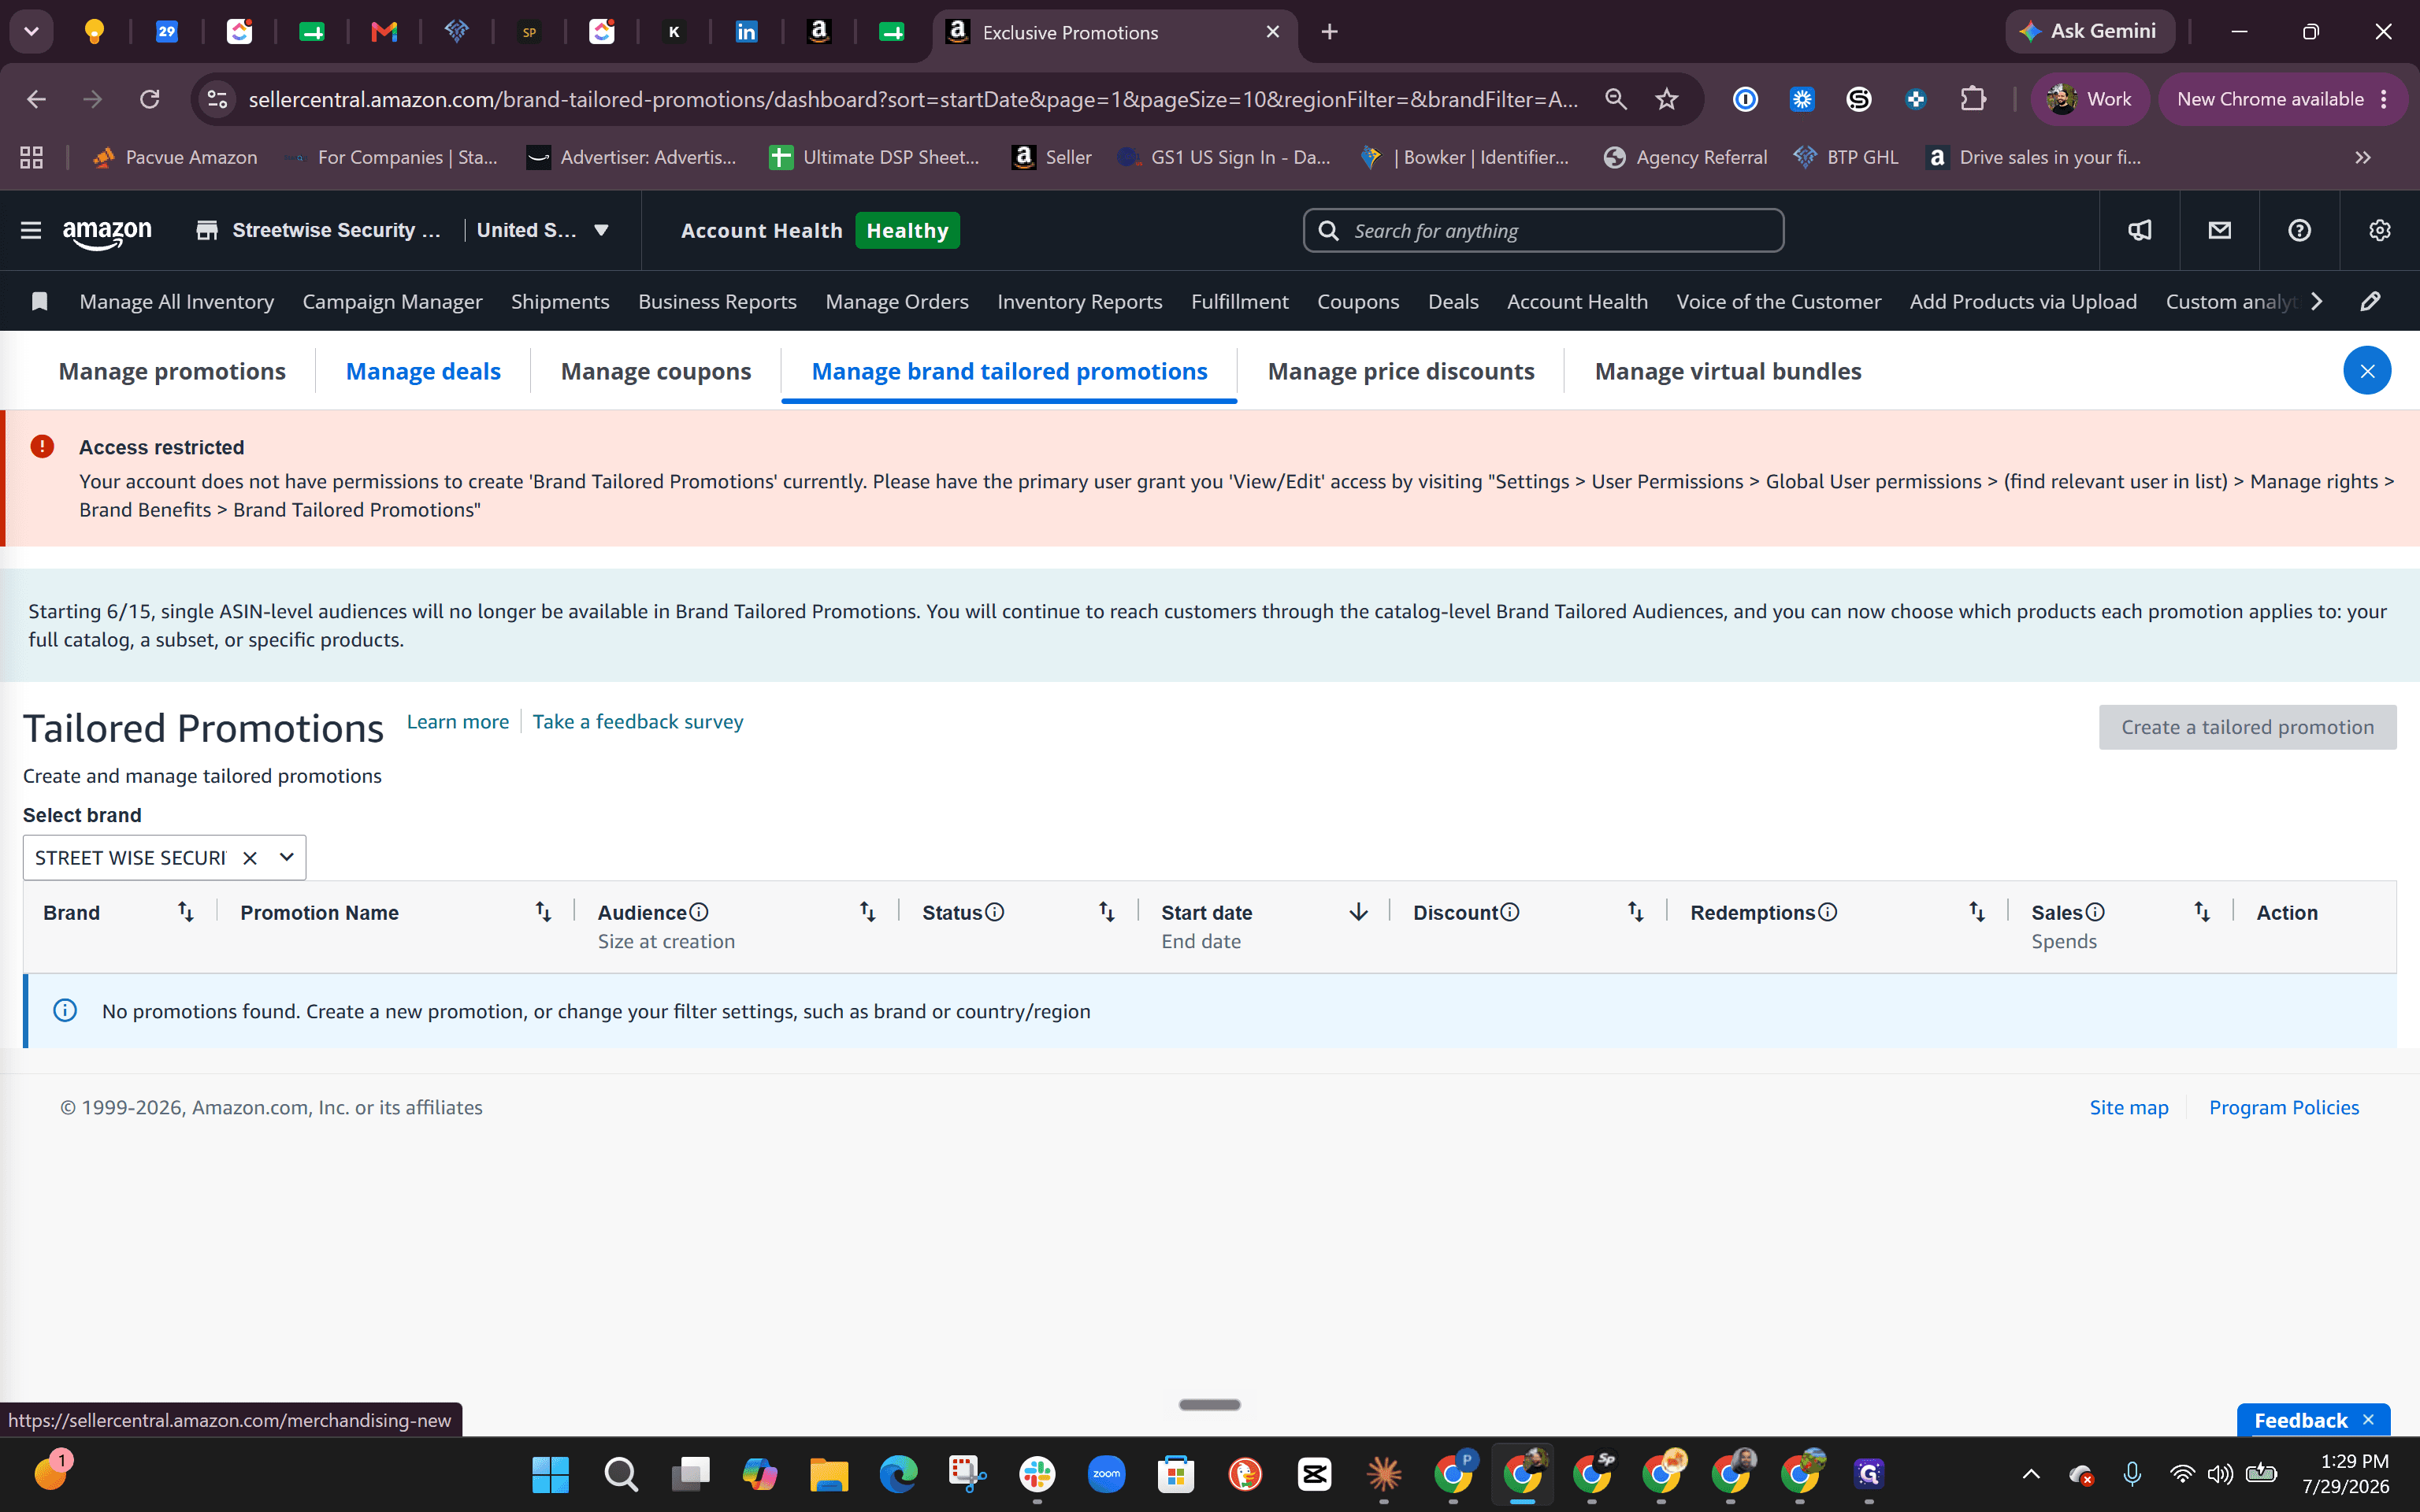Sort table by Promotion Name column
2420x1512 pixels.
point(543,911)
